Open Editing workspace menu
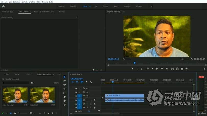 (90, 6)
